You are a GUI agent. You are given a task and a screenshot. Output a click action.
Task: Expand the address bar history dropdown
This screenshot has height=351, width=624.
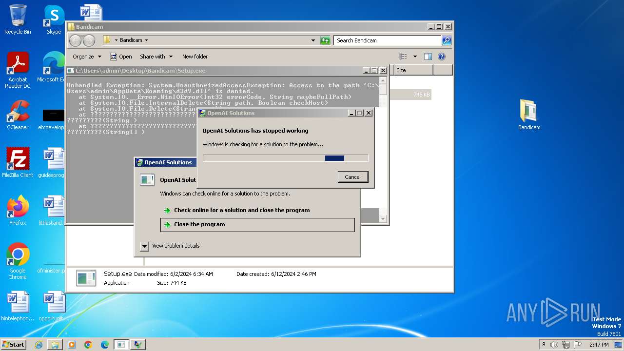click(313, 40)
